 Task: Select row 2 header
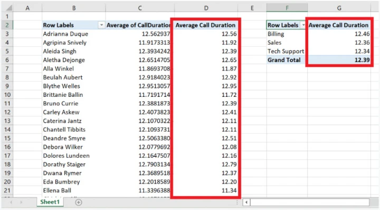point(7,25)
